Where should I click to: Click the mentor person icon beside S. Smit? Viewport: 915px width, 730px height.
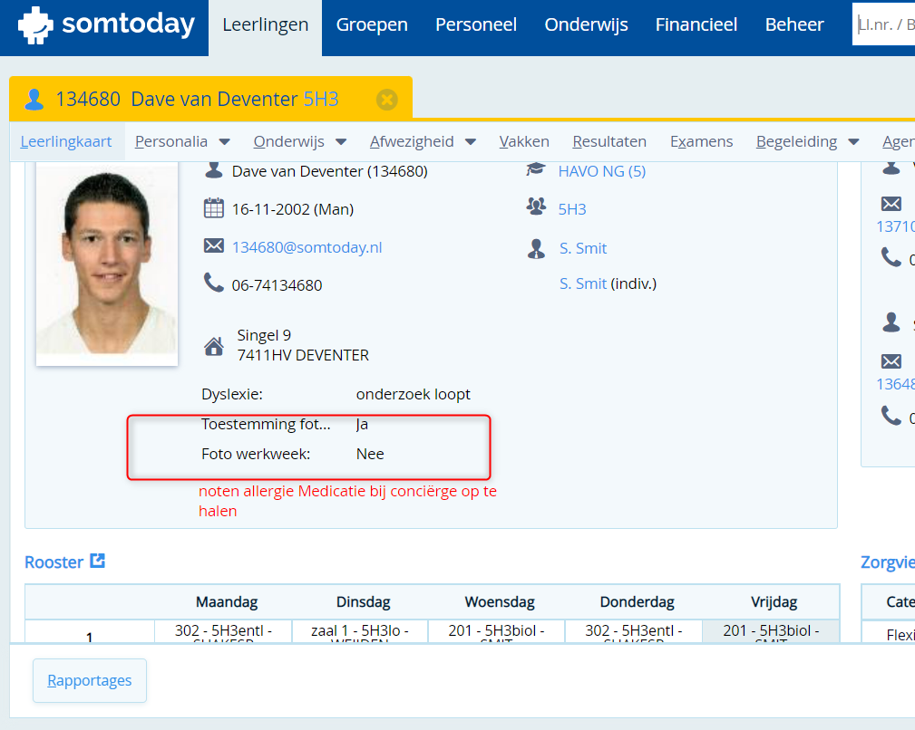pyautogui.click(x=536, y=249)
